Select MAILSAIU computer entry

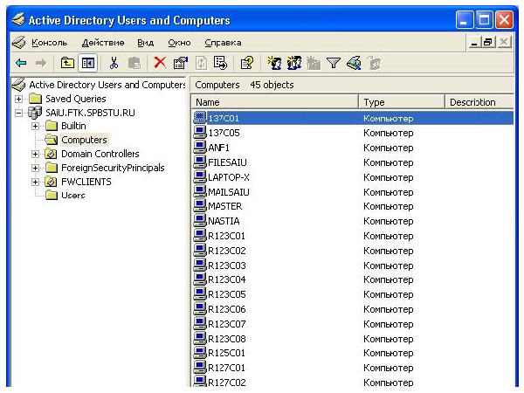coord(229,192)
